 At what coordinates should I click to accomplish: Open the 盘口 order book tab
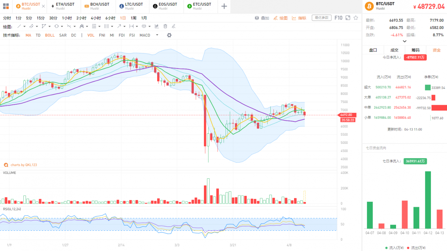[373, 50]
